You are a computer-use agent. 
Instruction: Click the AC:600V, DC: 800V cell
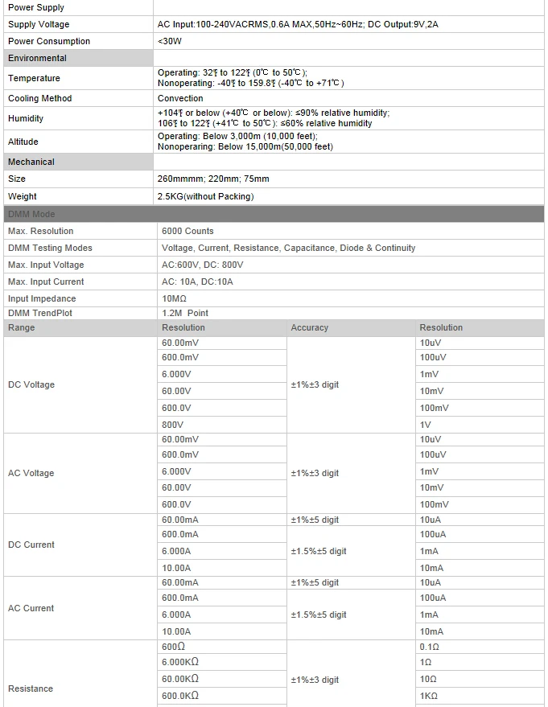coord(351,265)
